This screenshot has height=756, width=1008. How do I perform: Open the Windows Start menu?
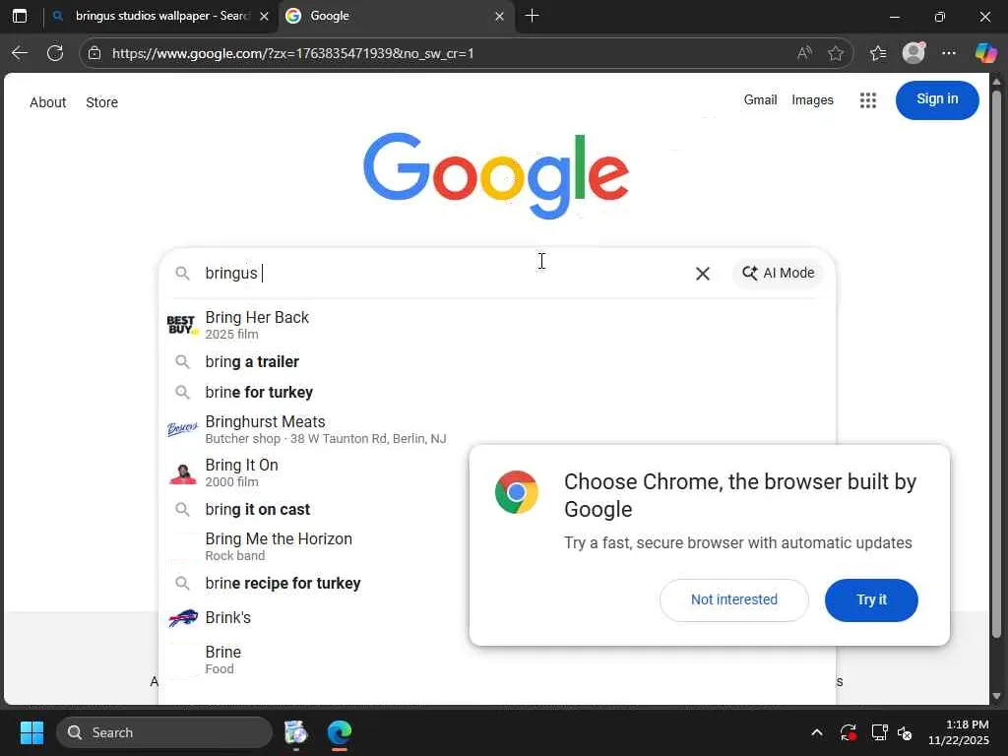[x=31, y=732]
